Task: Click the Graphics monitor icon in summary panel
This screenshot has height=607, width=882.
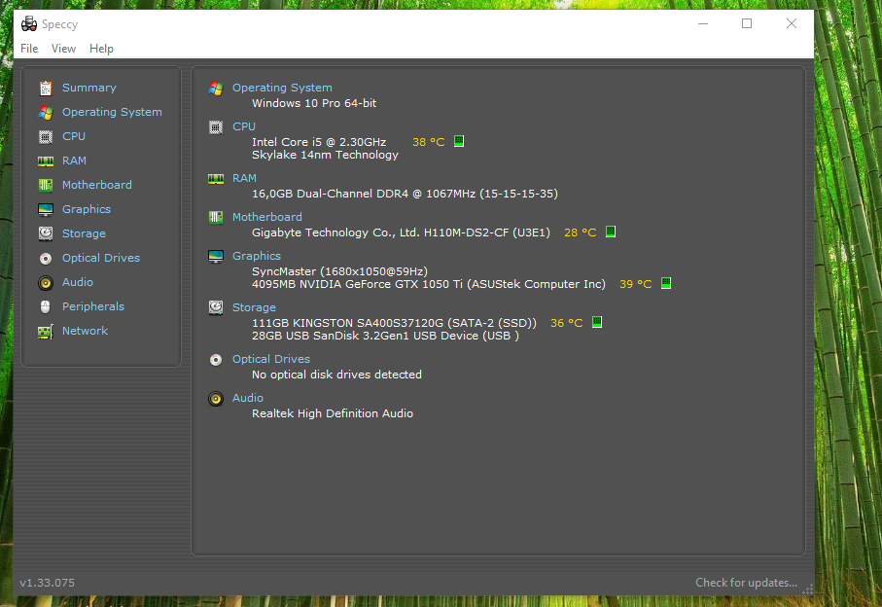Action: [x=216, y=257]
